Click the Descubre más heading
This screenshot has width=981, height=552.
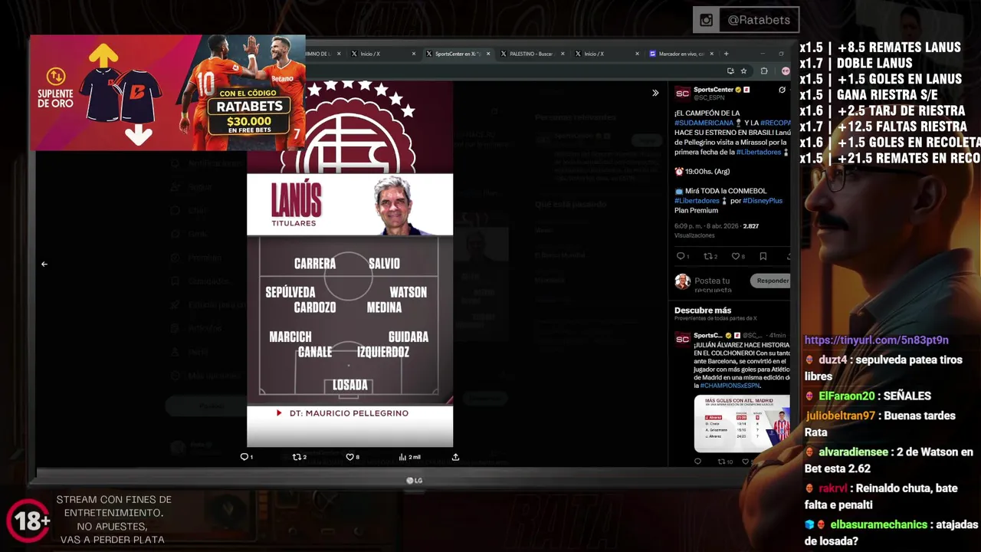(703, 310)
